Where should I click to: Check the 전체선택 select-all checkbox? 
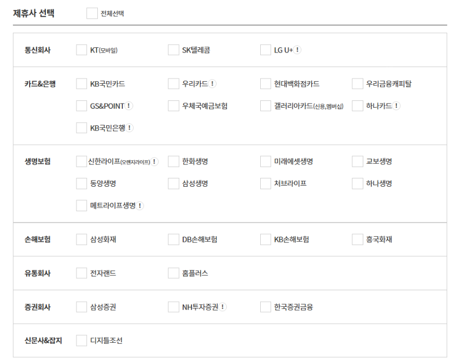pos(92,14)
